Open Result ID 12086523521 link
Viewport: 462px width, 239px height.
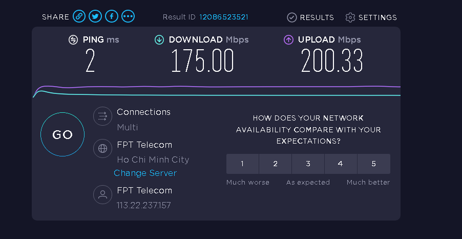point(224,17)
